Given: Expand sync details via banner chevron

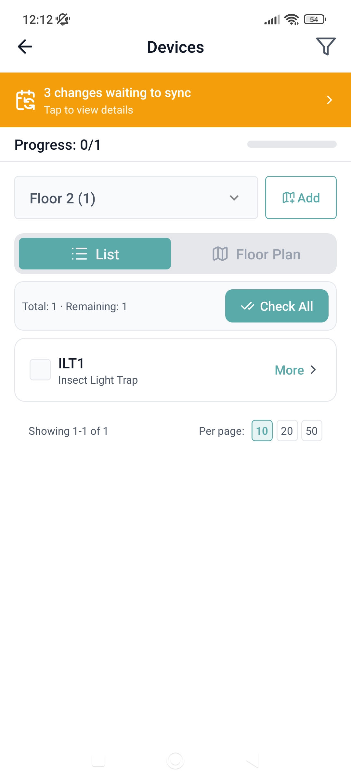Looking at the screenshot, I should [329, 100].
